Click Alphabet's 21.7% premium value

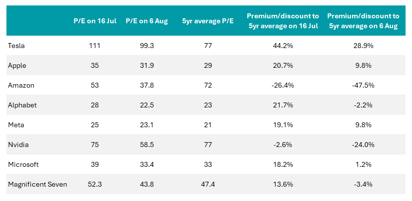coord(282,105)
